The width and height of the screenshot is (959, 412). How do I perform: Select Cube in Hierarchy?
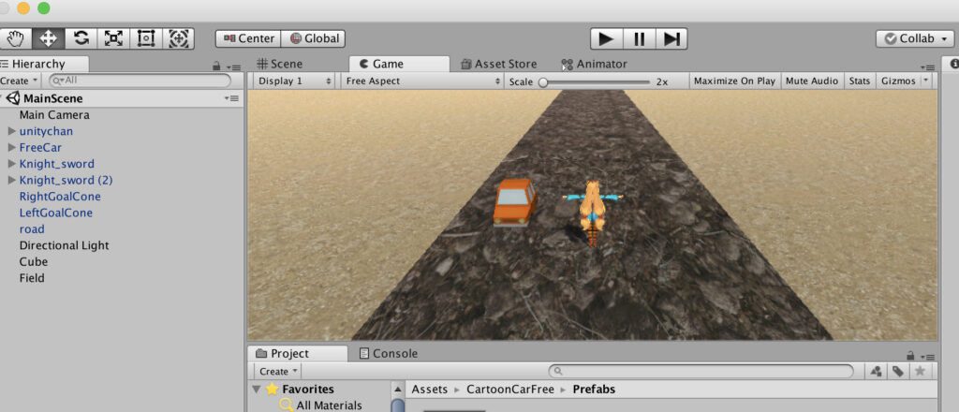click(x=34, y=261)
